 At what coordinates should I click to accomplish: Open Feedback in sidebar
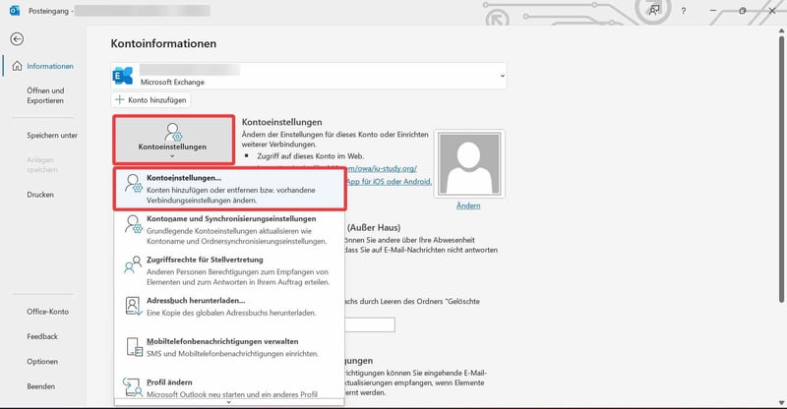tap(42, 336)
